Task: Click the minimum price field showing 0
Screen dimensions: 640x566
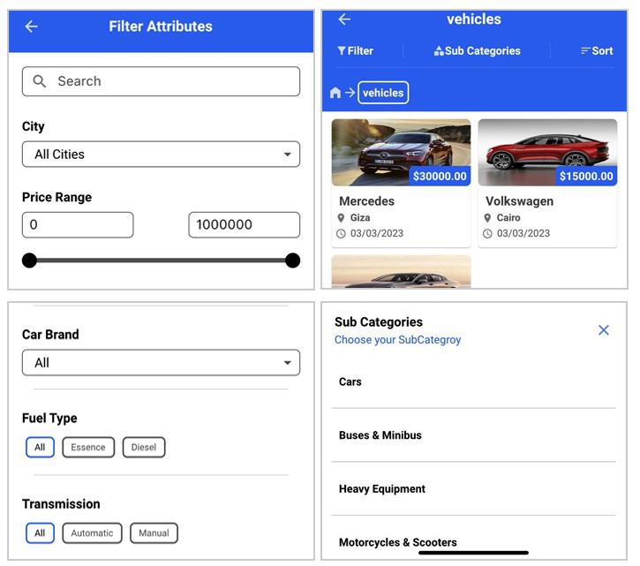Action: [78, 224]
